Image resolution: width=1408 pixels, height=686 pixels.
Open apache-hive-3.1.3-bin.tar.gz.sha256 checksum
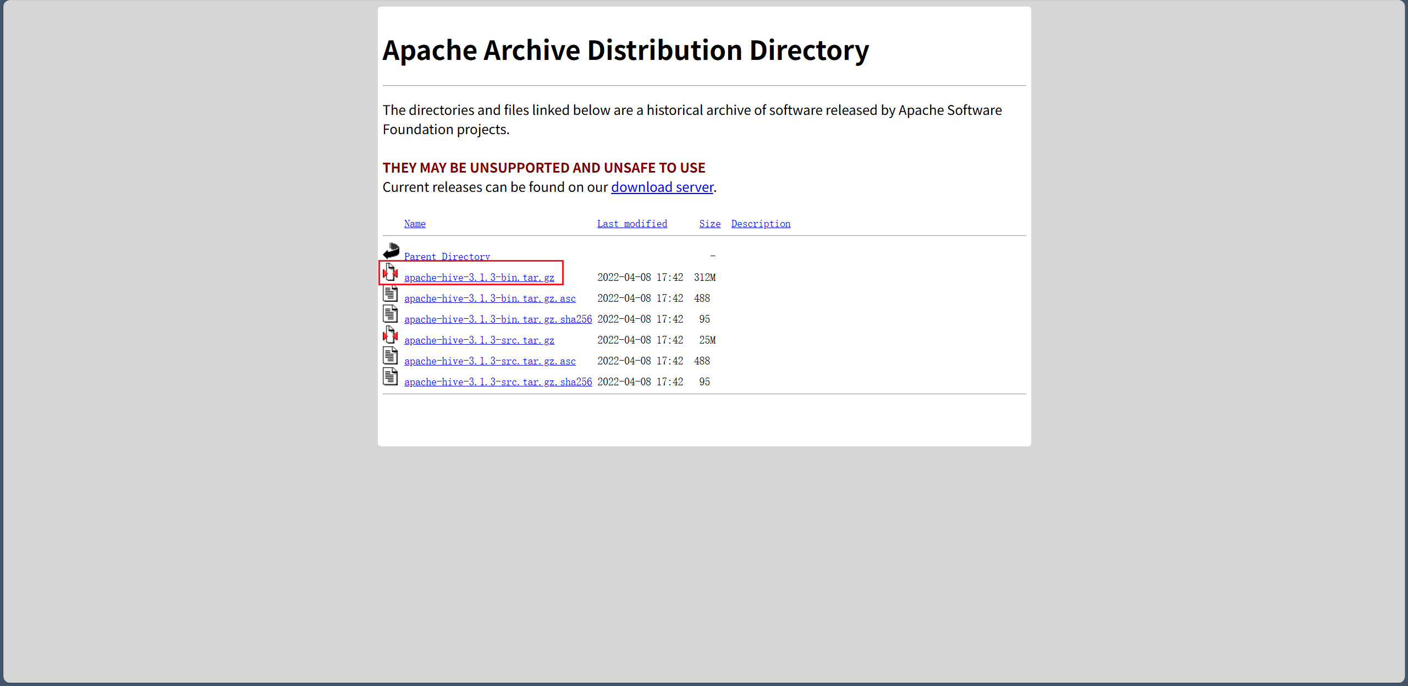coord(498,319)
